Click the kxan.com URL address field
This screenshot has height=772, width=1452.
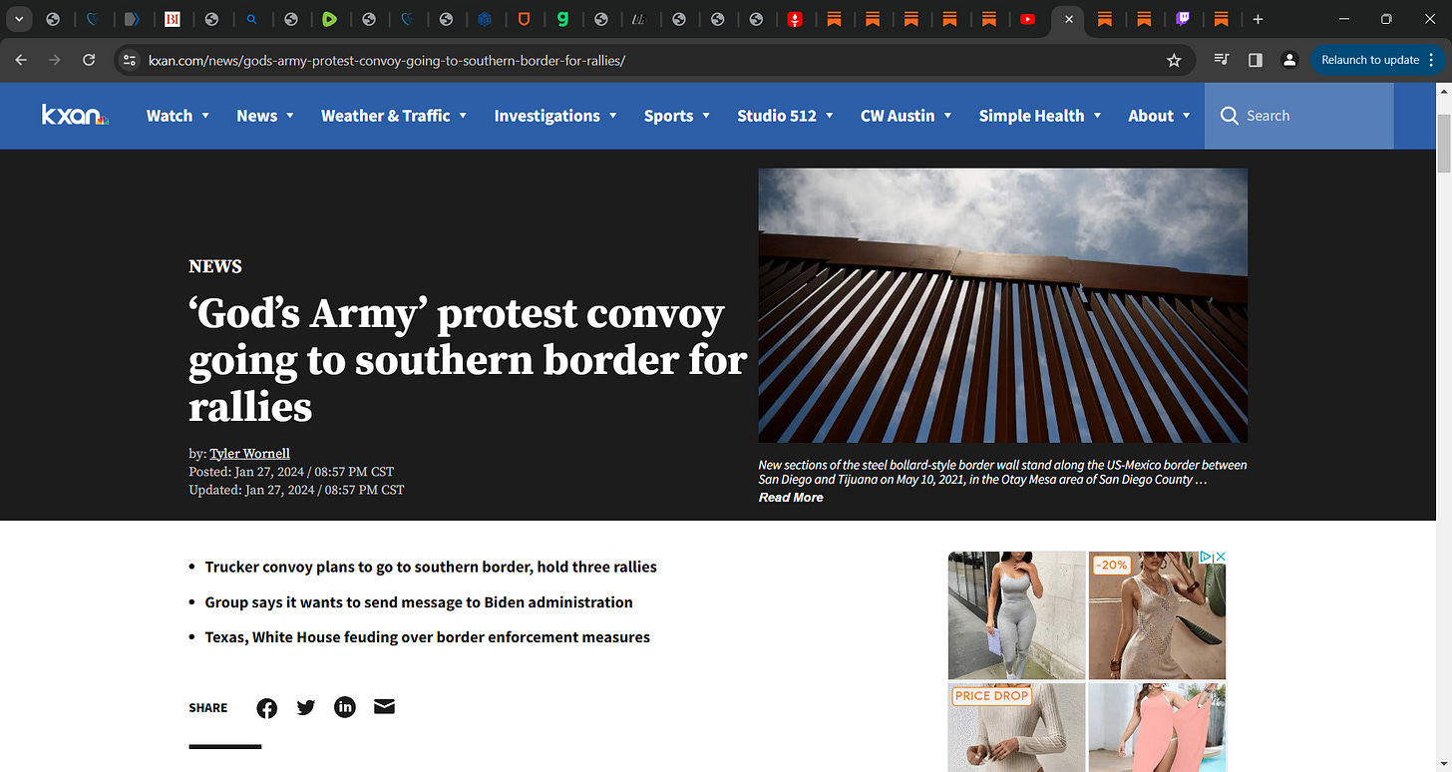tap(654, 60)
